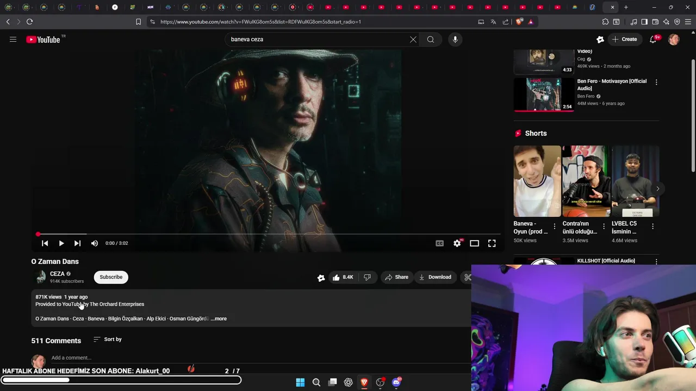
Task: Open the KILLSHOT [Official Audio] video title
Action: tap(606, 261)
